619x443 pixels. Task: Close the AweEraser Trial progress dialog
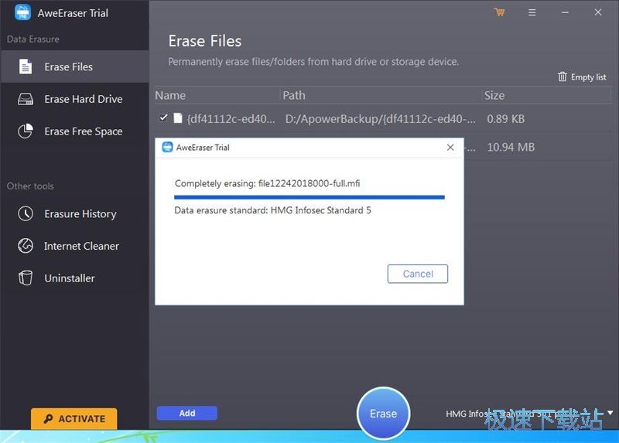pyautogui.click(x=450, y=147)
